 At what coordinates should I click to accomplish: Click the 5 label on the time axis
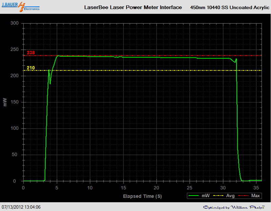(57, 188)
